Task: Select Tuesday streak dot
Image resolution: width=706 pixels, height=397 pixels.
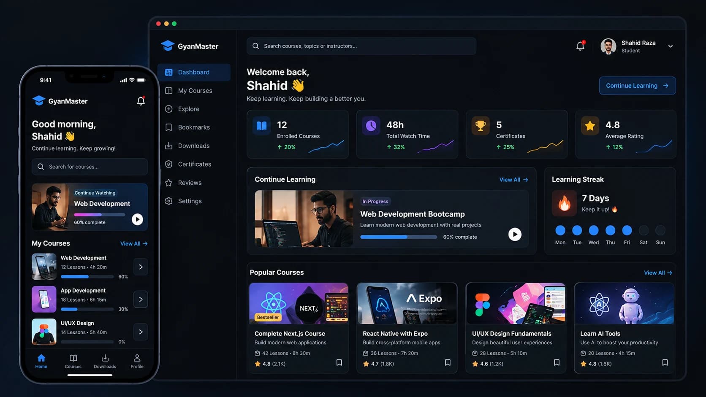Action: point(577,230)
